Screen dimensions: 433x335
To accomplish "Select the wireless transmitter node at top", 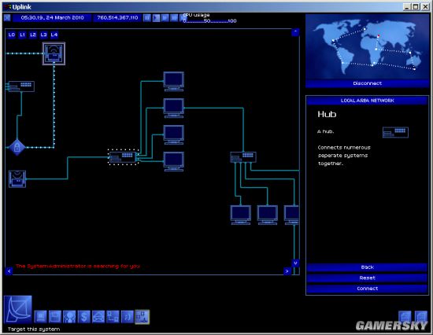I will (54, 53).
